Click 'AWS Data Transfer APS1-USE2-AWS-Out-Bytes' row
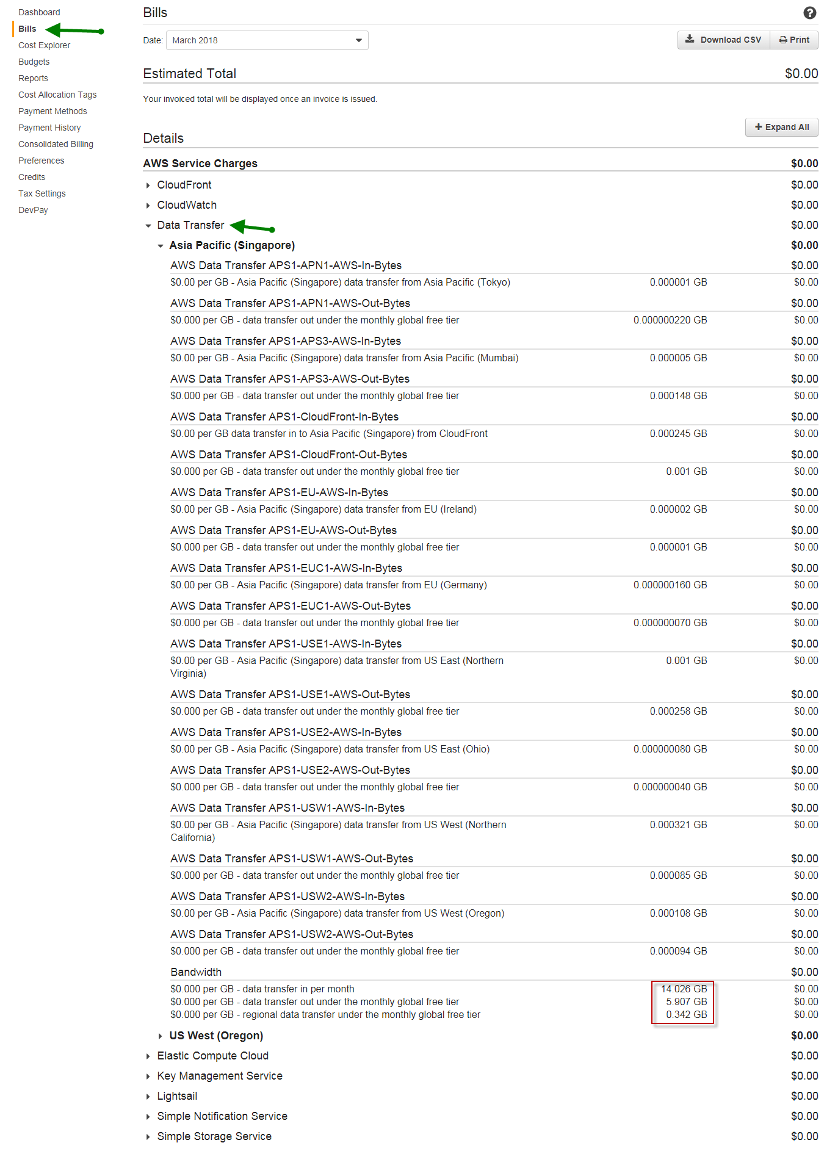824x1151 pixels. [x=494, y=770]
